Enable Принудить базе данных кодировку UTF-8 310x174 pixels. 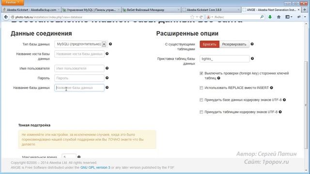coord(201,100)
